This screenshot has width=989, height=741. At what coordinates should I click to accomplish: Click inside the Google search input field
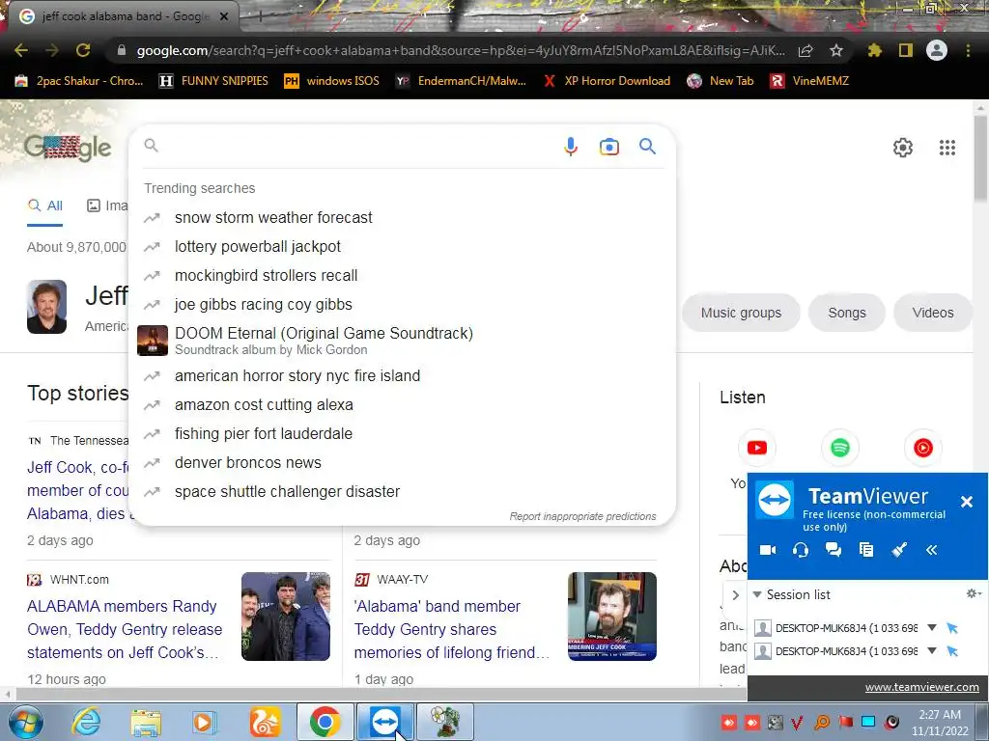[359, 147]
